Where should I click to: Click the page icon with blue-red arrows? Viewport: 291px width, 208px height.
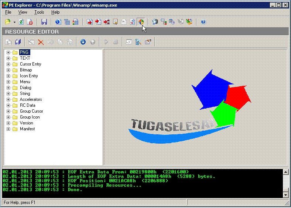pyautogui.click(x=132, y=22)
